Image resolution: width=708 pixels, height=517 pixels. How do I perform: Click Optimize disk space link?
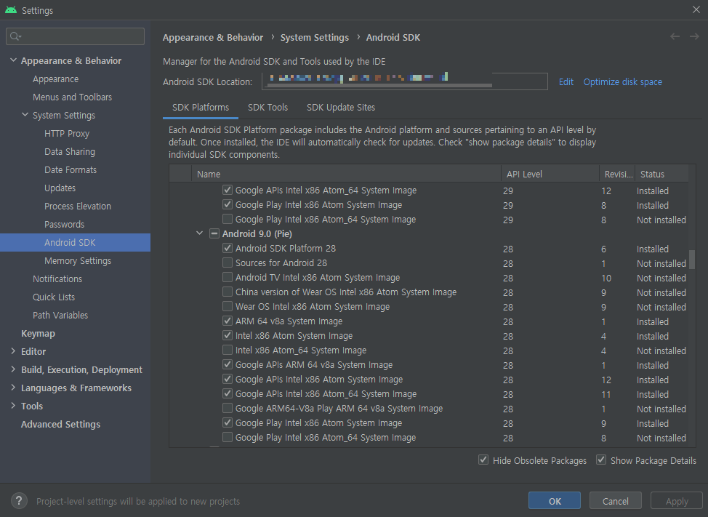623,81
